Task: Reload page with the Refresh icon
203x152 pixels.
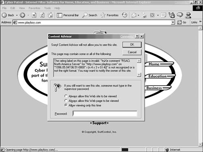Action: (x=42, y=15)
